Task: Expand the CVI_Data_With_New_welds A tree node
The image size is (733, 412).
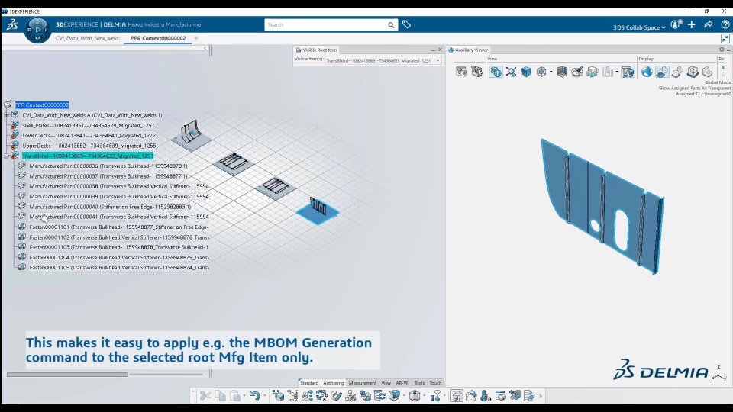Action: [x=7, y=115]
